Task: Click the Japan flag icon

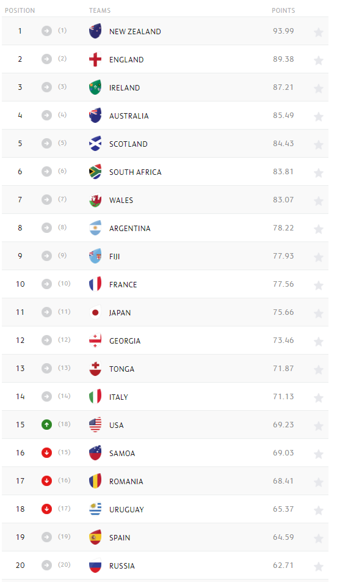Action: [x=95, y=312]
